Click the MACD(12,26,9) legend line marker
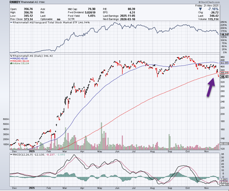Viewport: 229px width, 191px height. pyautogui.click(x=11, y=155)
